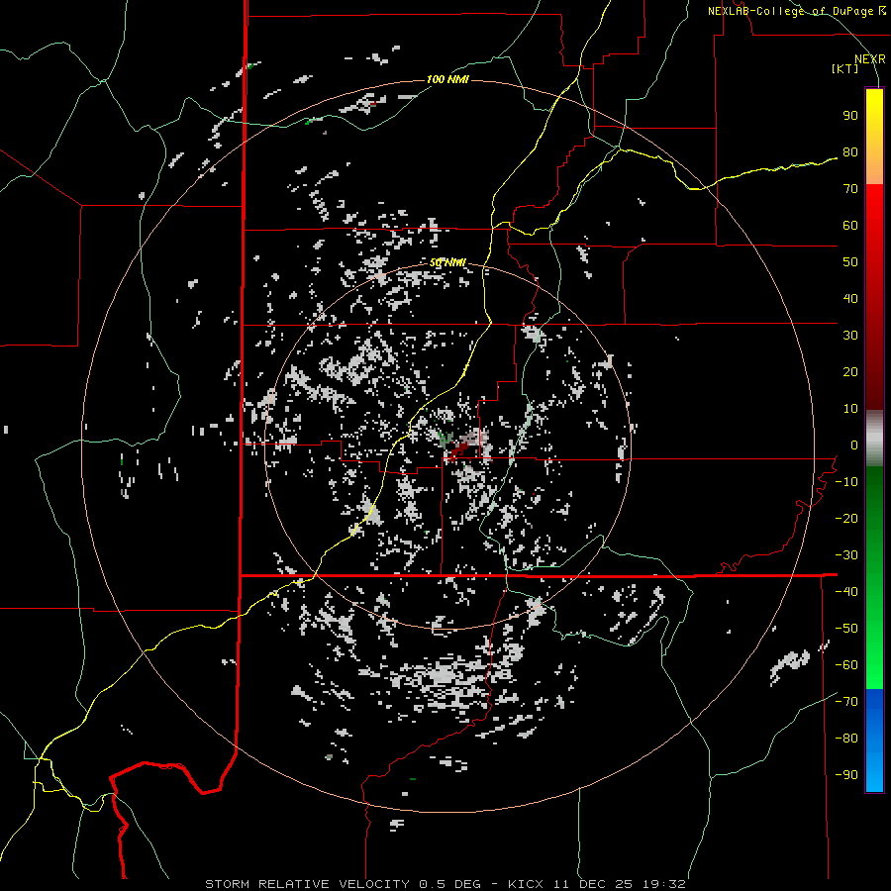Image resolution: width=891 pixels, height=891 pixels.
Task: Click the NEXR label above the color bar
Action: point(870,59)
